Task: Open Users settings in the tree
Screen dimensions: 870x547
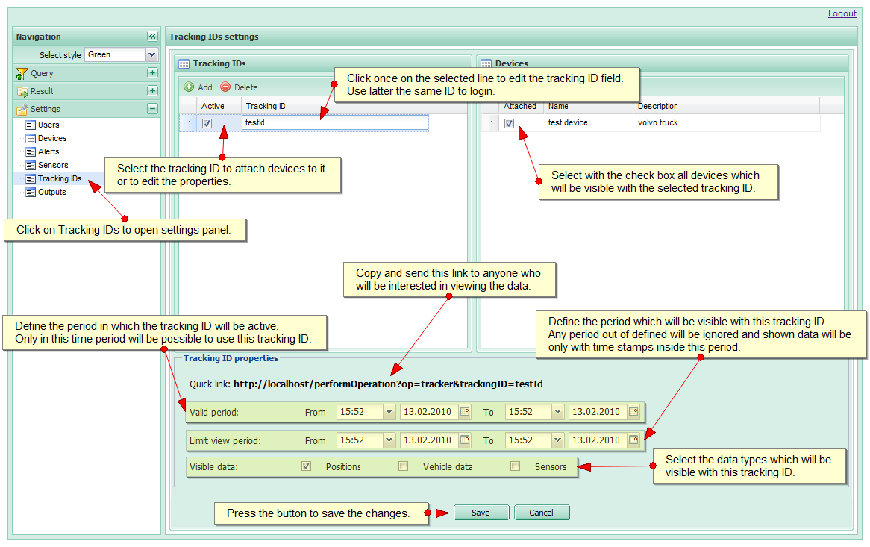Action: click(48, 125)
